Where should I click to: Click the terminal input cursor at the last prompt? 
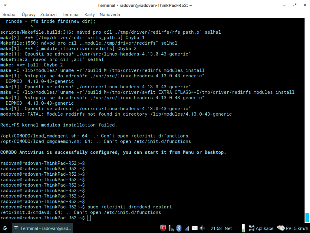pyautogui.click(x=89, y=218)
